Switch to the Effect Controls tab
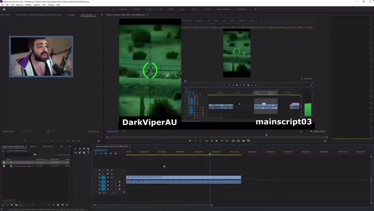The image size is (374, 211). pyautogui.click(x=5, y=15)
